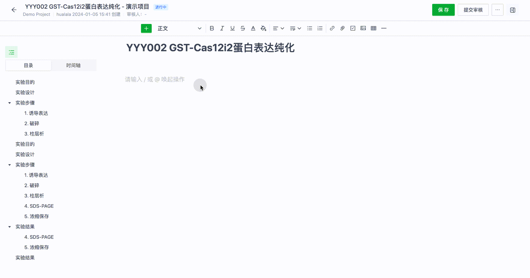This screenshot has height=278, width=530.
Task: Open the background fill color picker
Action: pyautogui.click(x=263, y=28)
